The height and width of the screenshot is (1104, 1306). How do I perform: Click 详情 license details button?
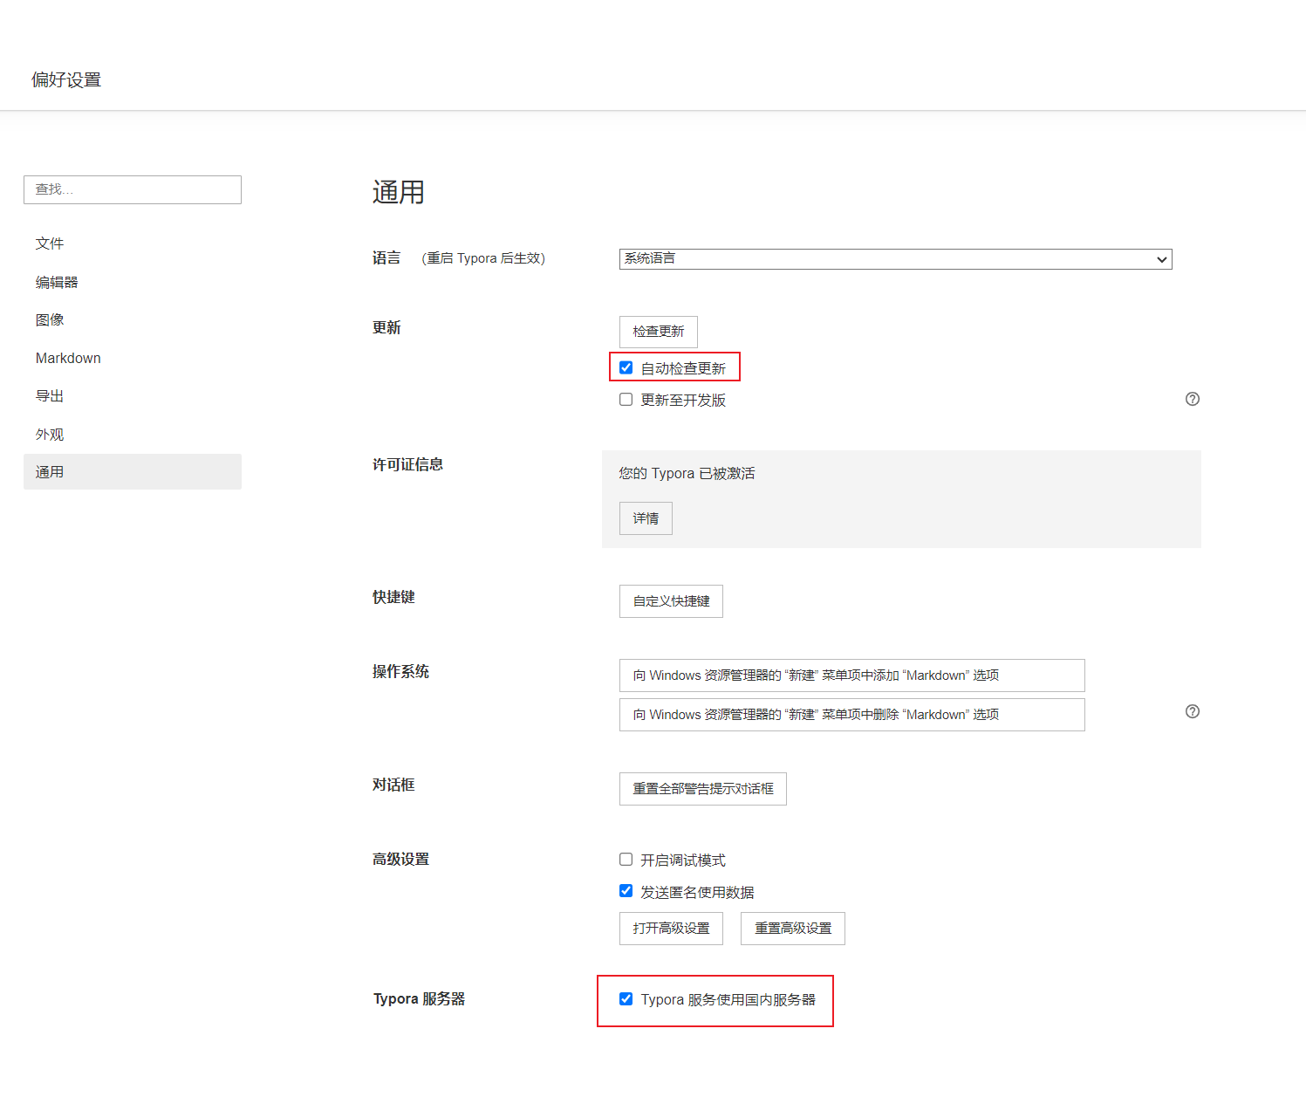[646, 518]
